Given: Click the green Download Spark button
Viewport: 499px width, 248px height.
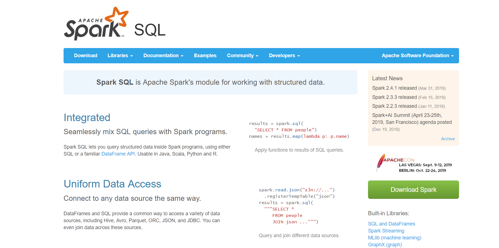Looking at the screenshot, I should tap(414, 190).
